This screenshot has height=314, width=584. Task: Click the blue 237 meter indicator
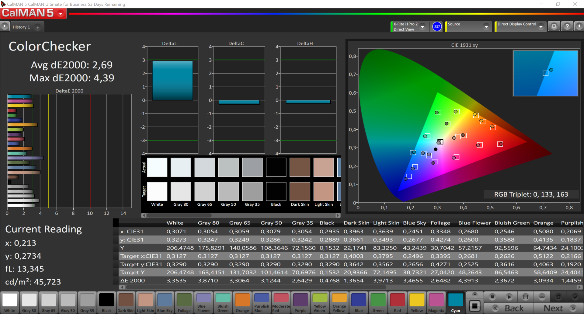coord(437,26)
